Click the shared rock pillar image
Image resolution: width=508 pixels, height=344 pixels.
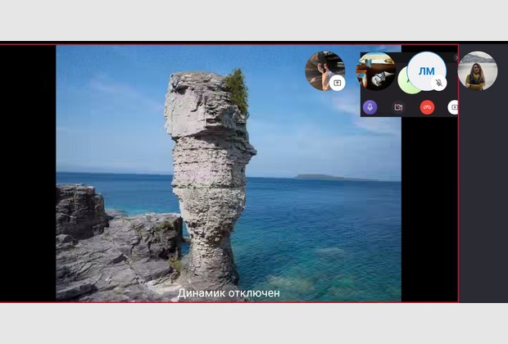coord(229,174)
